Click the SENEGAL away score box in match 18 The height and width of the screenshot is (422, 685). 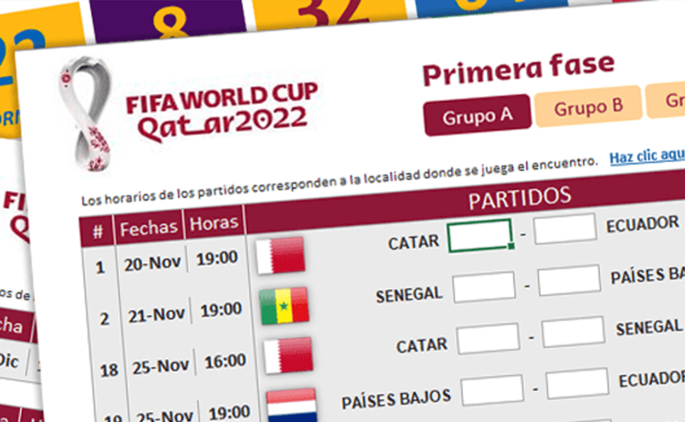point(573,332)
